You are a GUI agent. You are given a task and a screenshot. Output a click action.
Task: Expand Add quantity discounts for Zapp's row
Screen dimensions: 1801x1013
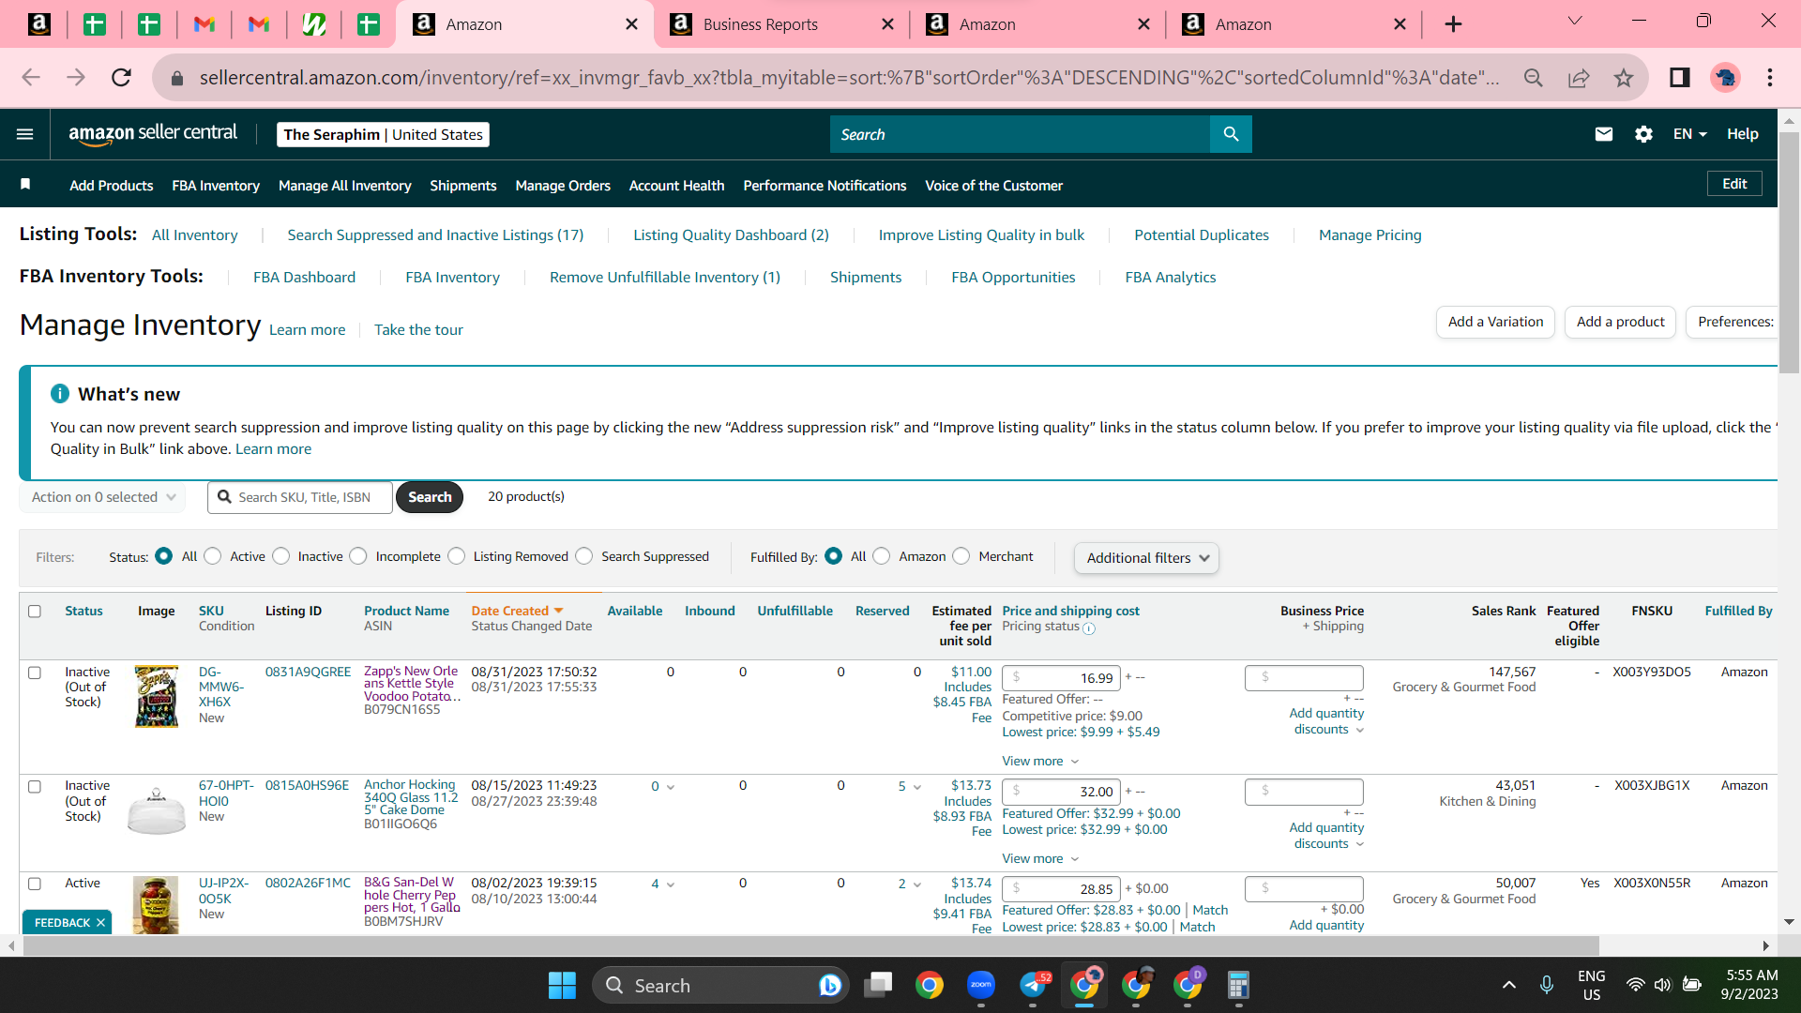click(1326, 721)
